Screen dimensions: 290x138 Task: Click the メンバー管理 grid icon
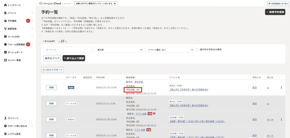5,60
